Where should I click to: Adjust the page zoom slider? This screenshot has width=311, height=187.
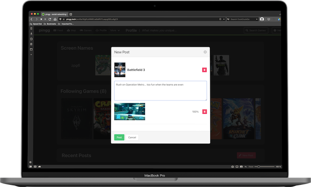(265, 167)
